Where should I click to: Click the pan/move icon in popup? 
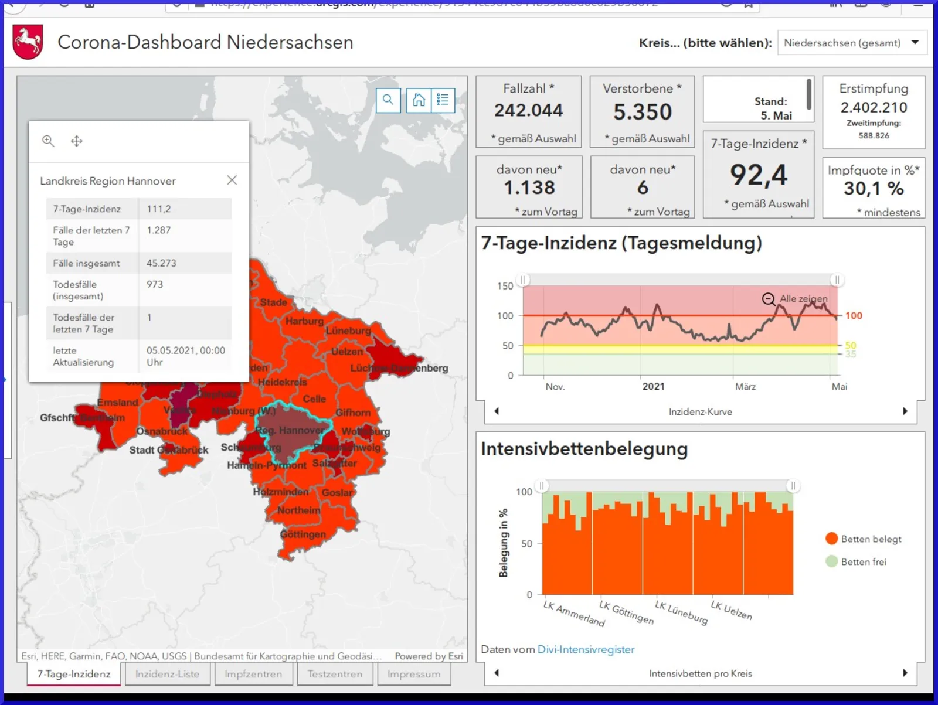[x=77, y=141]
